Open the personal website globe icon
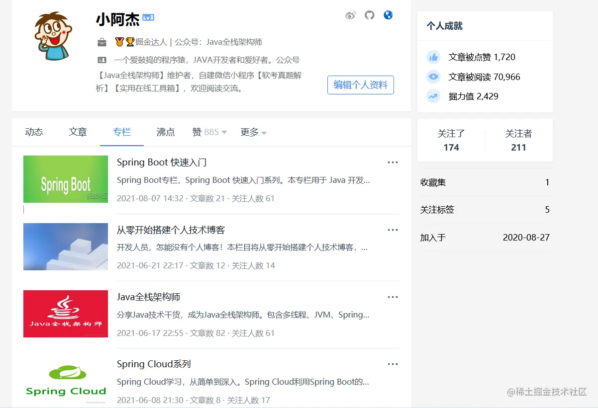This screenshot has width=598, height=408. 388,15
